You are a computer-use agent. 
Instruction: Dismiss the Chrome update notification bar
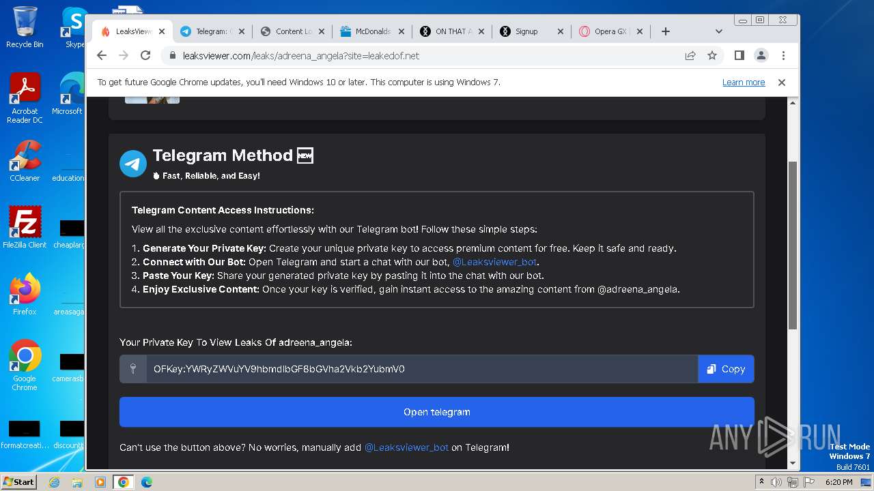[x=782, y=83]
